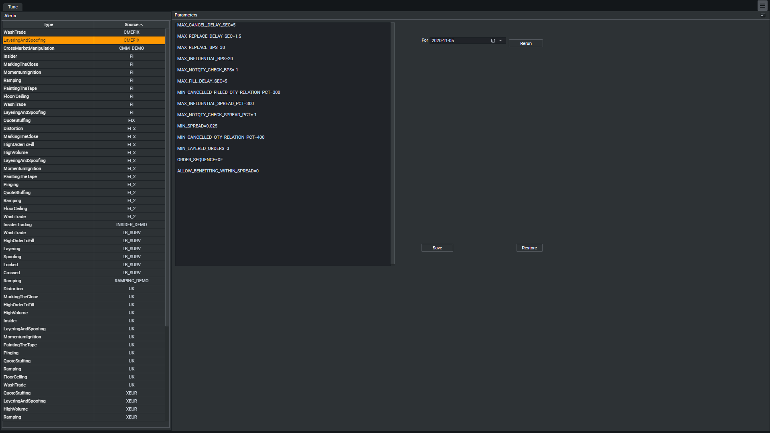770x433 pixels.
Task: Click the Save button
Action: click(437, 248)
